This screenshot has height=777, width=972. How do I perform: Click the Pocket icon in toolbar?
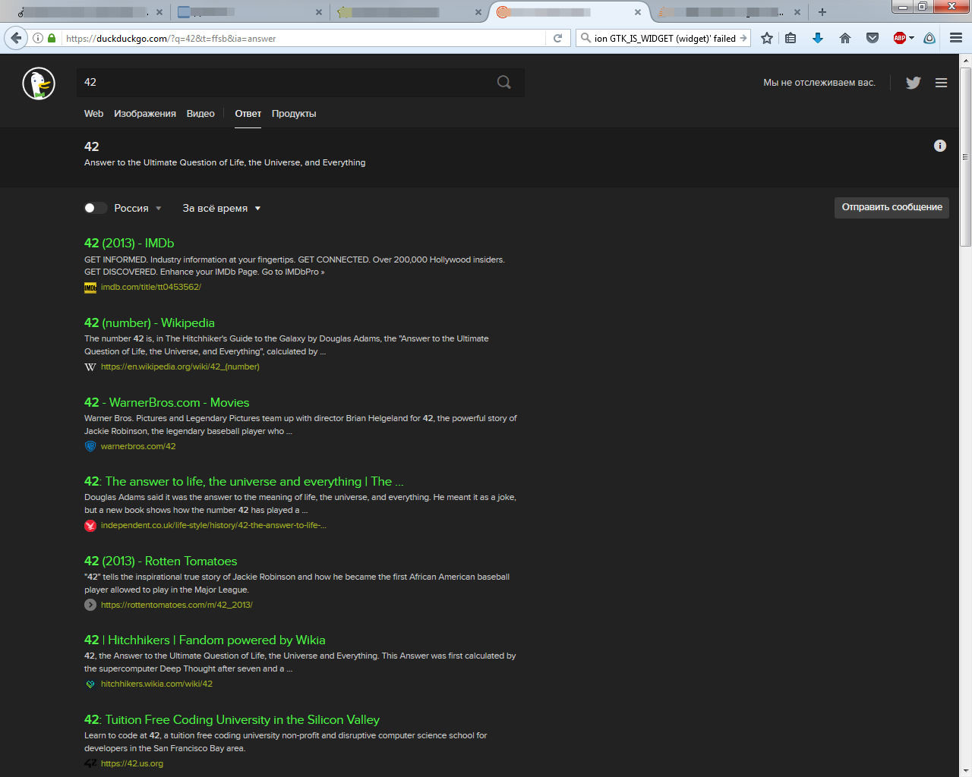pyautogui.click(x=873, y=38)
